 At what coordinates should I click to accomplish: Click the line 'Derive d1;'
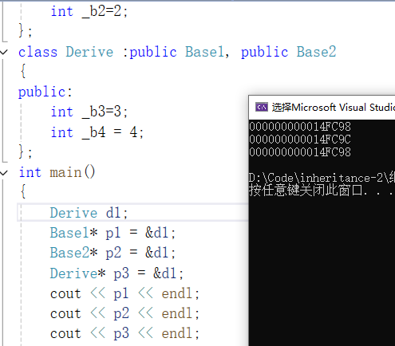[x=89, y=213]
